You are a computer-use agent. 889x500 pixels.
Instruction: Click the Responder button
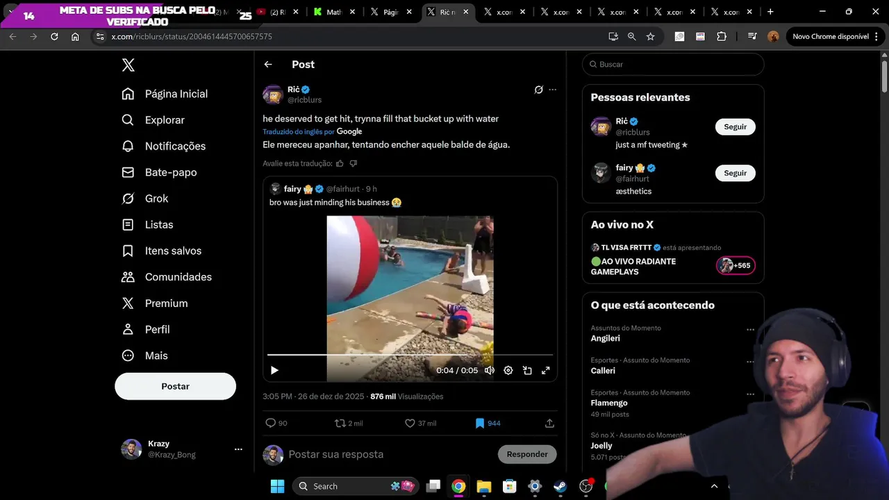click(527, 454)
